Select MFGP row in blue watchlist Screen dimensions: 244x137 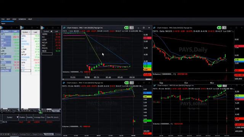10,54
